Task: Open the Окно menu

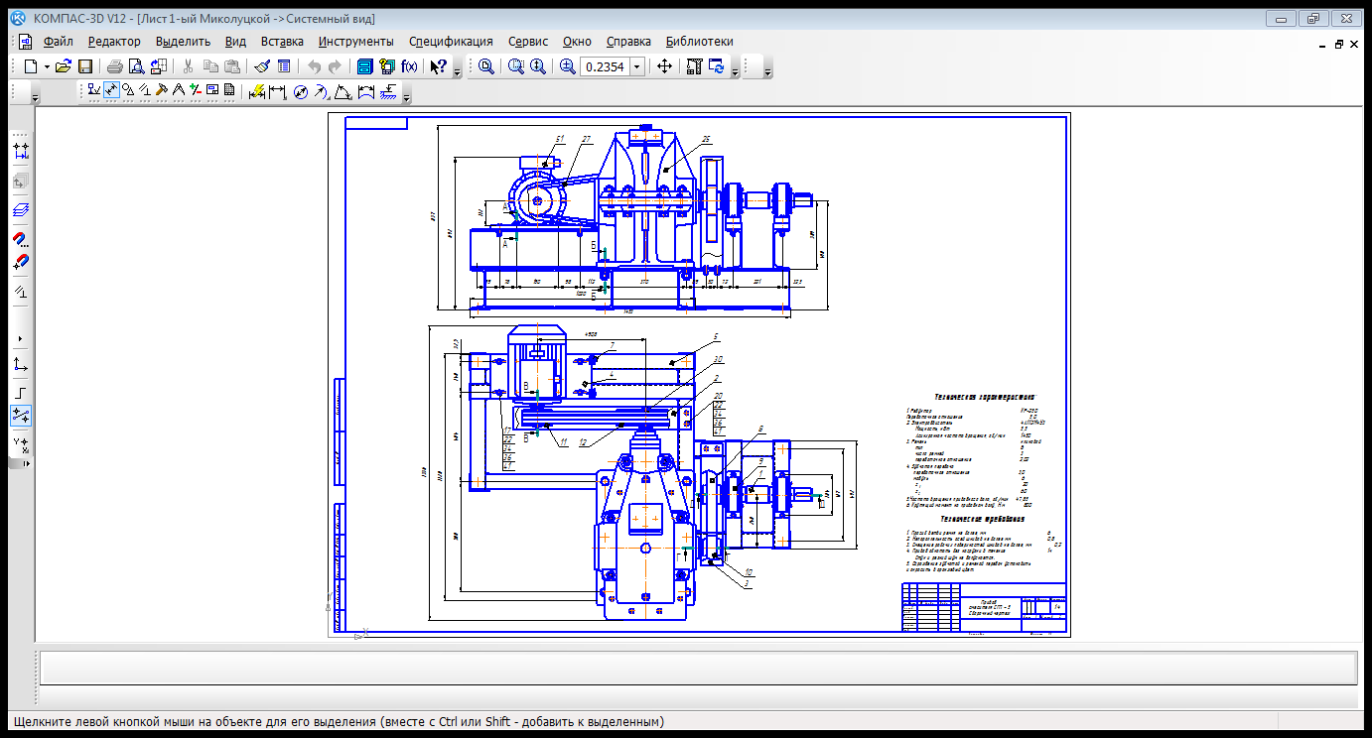Action: (577, 41)
